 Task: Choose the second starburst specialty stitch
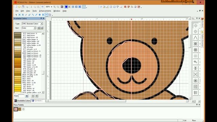tap(195, 32)
